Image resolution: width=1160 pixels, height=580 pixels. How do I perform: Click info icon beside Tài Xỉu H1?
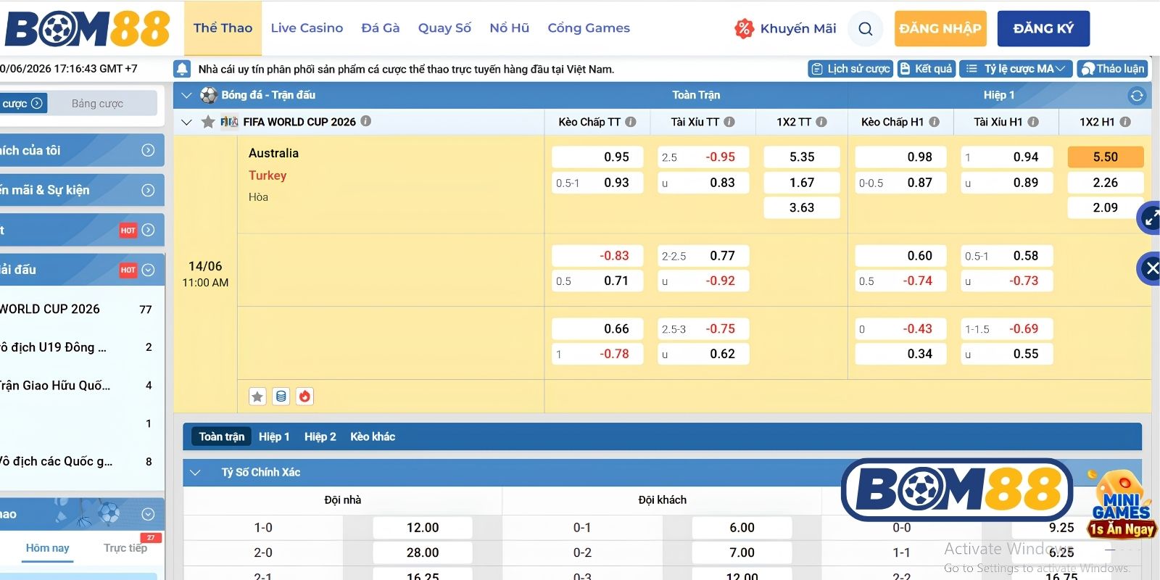point(1033,122)
